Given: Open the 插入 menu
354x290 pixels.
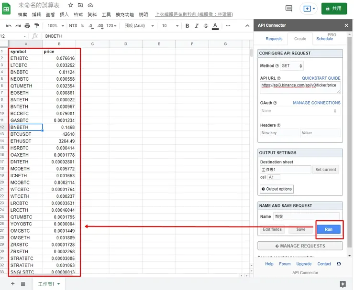Looking at the screenshot, I should (x=64, y=15).
